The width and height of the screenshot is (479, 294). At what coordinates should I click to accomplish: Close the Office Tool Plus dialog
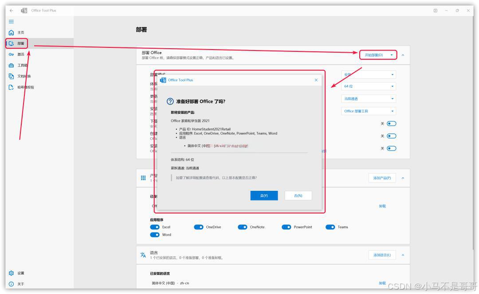316,80
